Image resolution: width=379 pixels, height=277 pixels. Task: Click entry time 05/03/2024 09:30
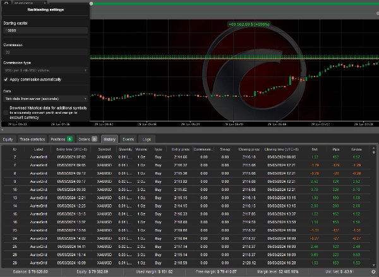[x=71, y=190]
